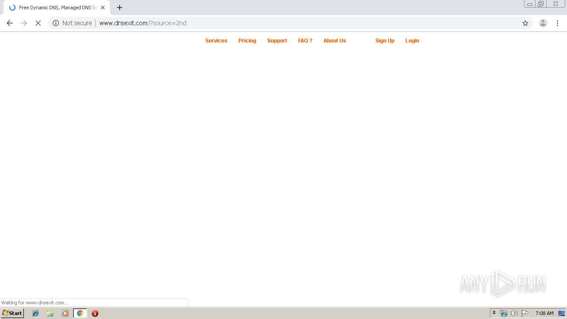Click the Show desktop taskbar icon
This screenshot has width=567, height=319.
562,313
